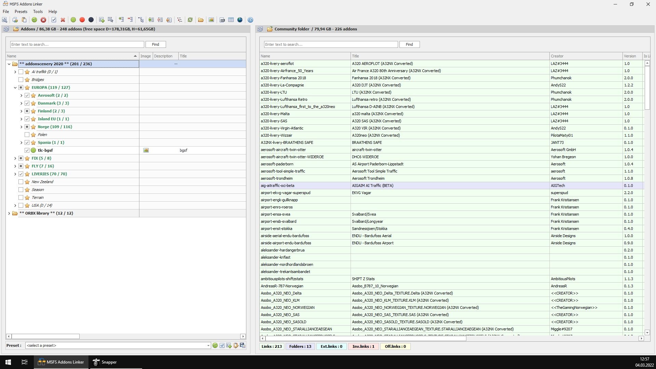
Task: Refresh the Addons panel with its header icon
Action: [x=6, y=29]
